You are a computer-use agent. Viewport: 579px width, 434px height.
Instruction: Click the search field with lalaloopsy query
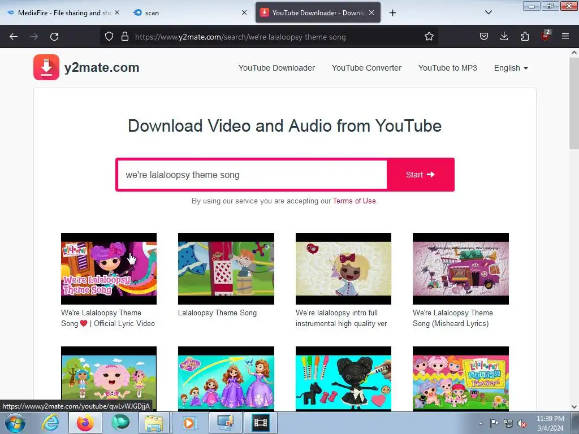[x=252, y=175]
